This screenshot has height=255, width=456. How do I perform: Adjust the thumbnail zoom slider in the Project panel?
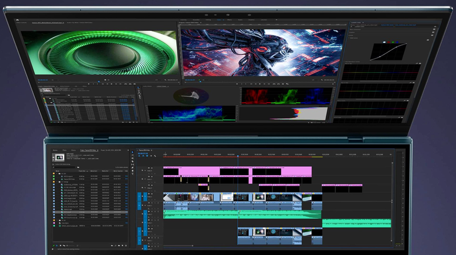[71, 245]
